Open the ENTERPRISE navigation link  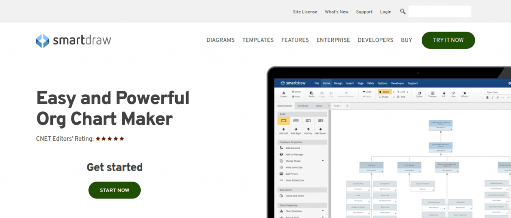point(333,40)
